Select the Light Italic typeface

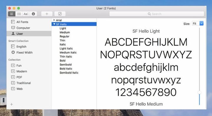click(66, 48)
